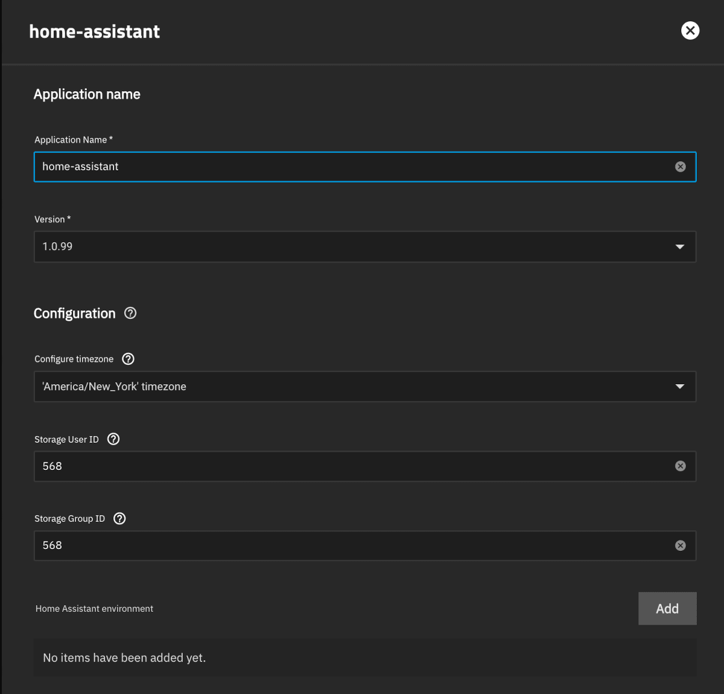This screenshot has height=694, width=724.
Task: Close the home-assistant dialog
Action: click(x=690, y=30)
